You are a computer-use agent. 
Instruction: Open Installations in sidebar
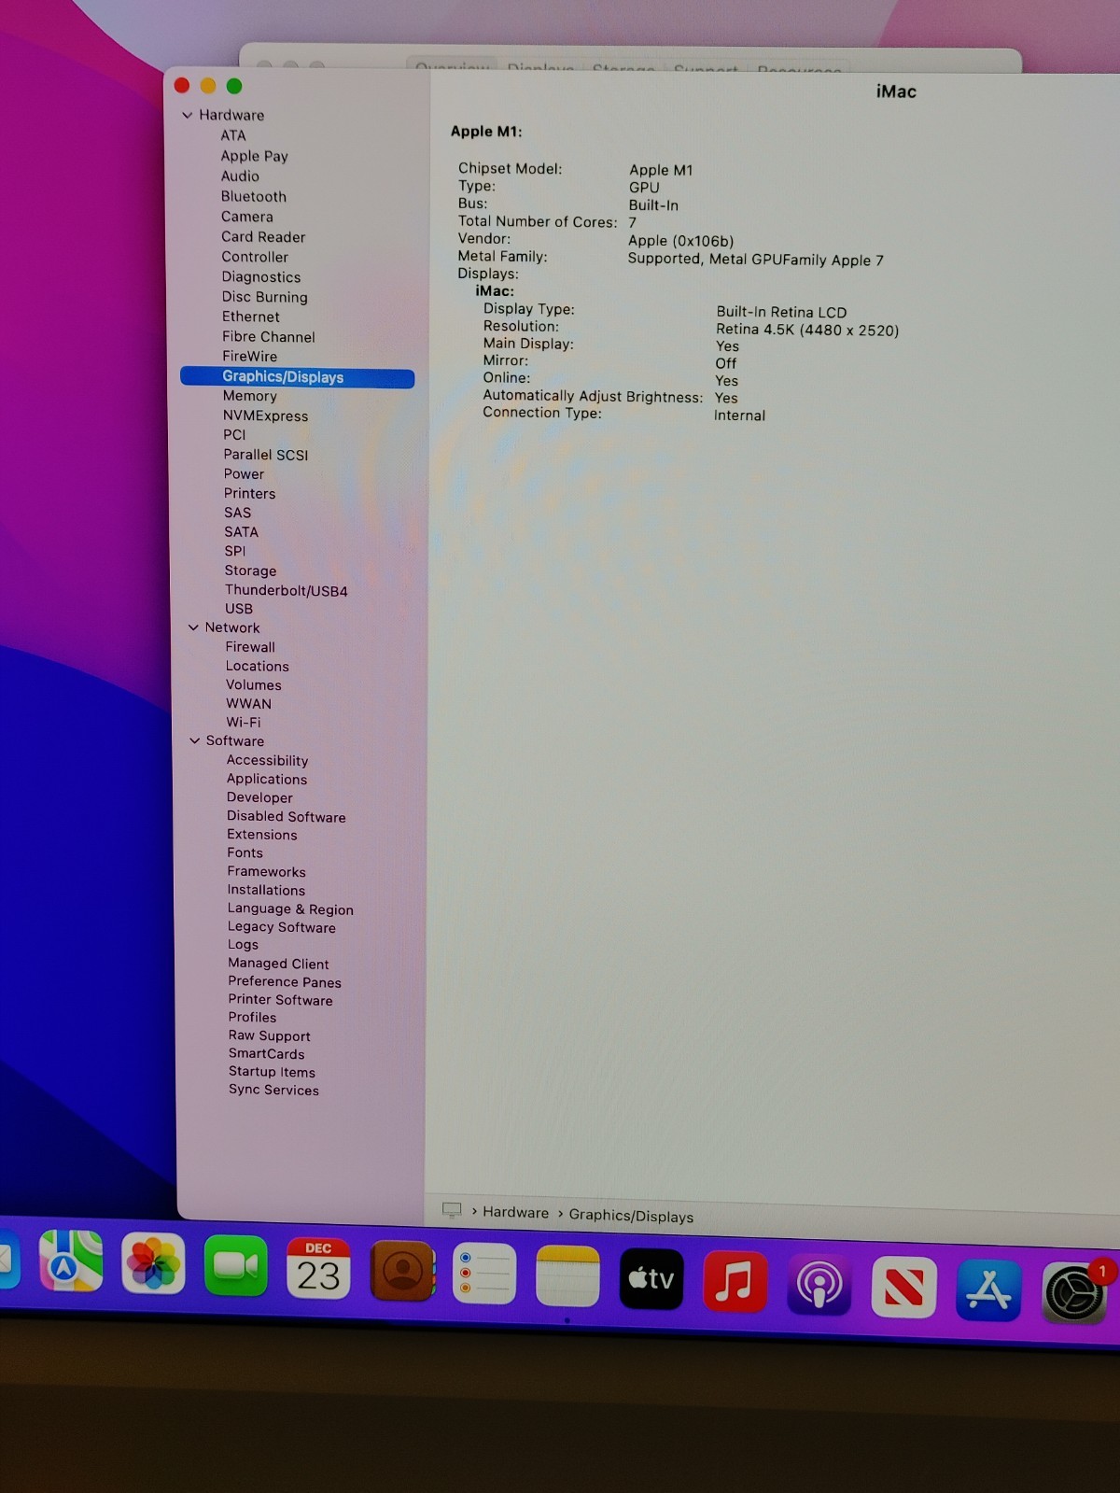coord(267,891)
